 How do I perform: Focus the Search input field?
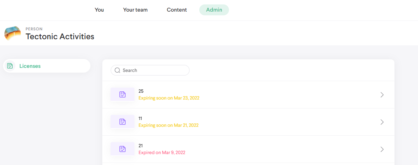154,70
